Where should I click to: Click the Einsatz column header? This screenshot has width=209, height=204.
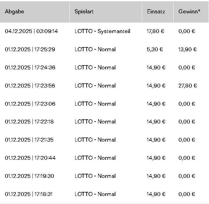pos(156,12)
